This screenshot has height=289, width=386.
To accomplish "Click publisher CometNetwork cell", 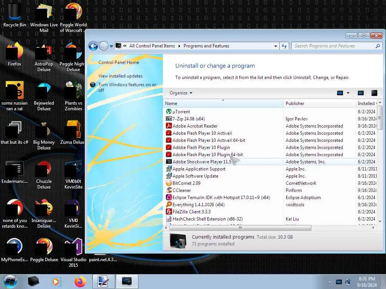I will 301,183.
